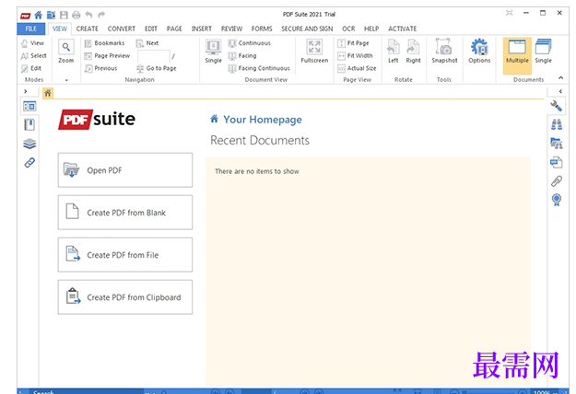Click Create PDF from Clipboard
The image size is (576, 394).
tap(125, 297)
